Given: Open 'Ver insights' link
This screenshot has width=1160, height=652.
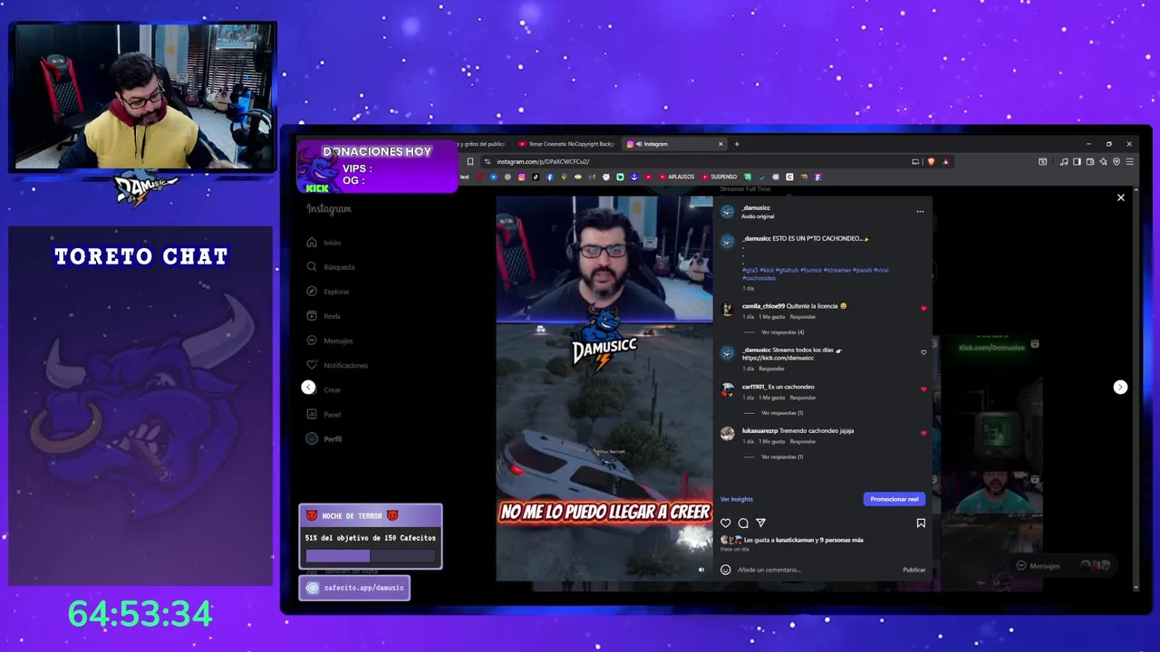Looking at the screenshot, I should (x=736, y=499).
